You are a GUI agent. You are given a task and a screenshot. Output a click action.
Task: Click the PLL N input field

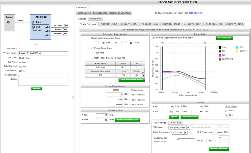[x=209, y=141]
